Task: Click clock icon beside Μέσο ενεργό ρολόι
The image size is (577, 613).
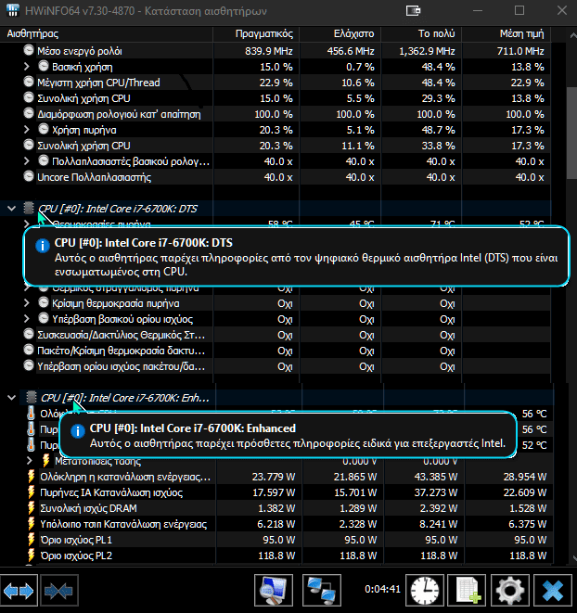Action: [29, 50]
